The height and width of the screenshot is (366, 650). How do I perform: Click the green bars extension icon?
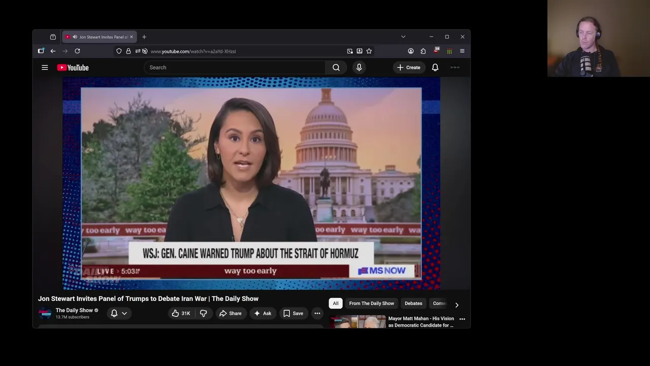point(449,51)
